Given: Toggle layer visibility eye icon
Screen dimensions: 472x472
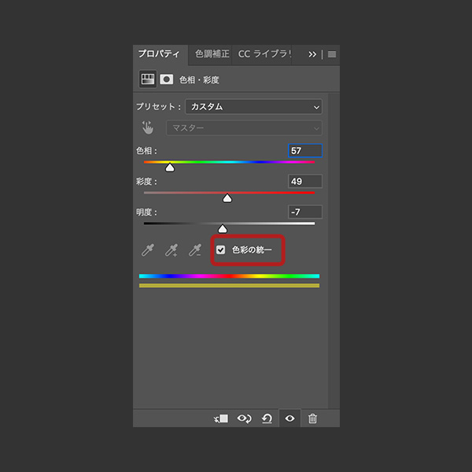Looking at the screenshot, I should point(289,419).
